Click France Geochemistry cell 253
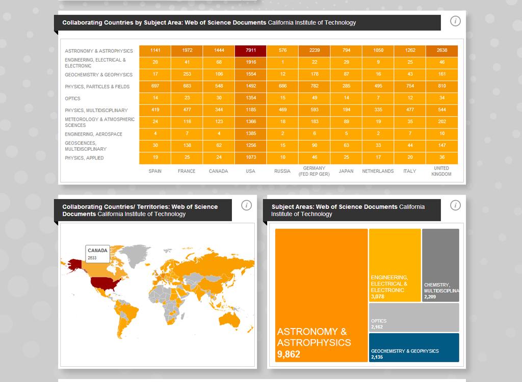 tap(187, 75)
